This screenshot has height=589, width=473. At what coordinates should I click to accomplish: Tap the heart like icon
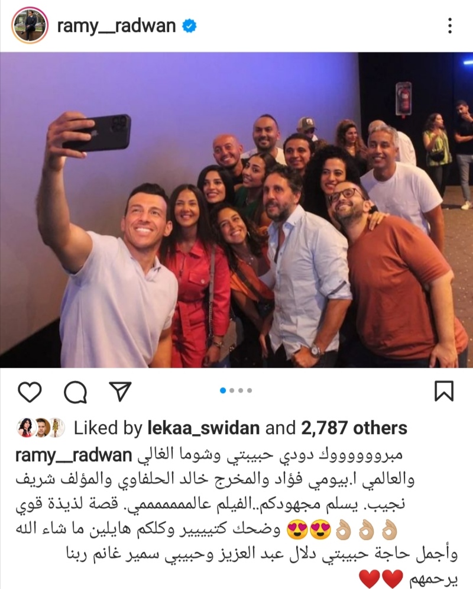pyautogui.click(x=30, y=392)
